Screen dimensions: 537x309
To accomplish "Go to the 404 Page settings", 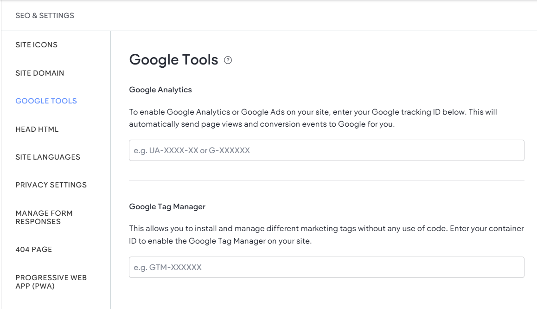I will coord(33,250).
